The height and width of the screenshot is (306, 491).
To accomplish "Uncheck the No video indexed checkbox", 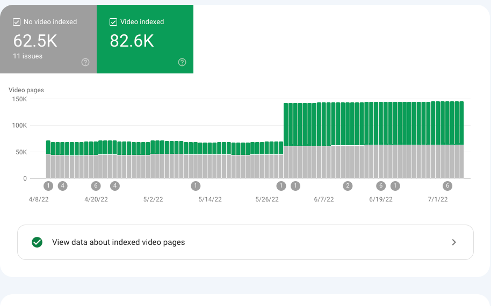I will click(16, 22).
